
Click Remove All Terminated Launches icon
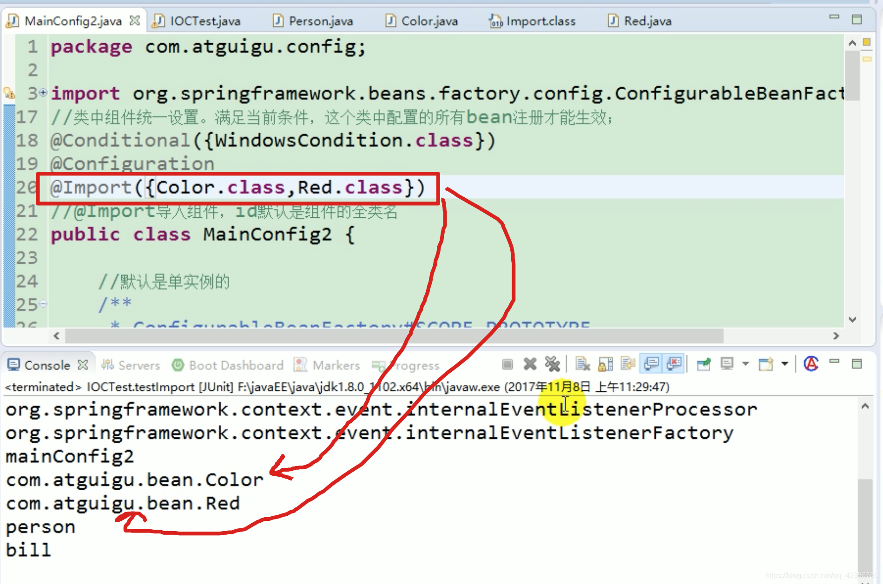(x=552, y=364)
